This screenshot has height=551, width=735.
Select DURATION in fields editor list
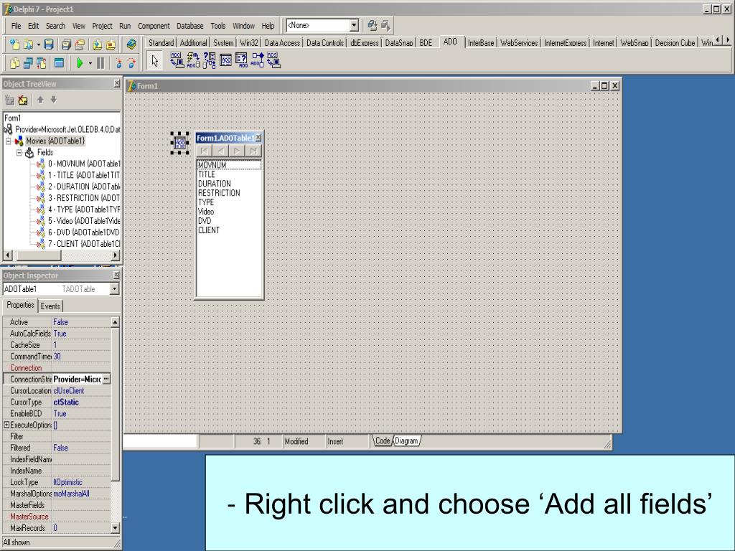click(x=214, y=184)
